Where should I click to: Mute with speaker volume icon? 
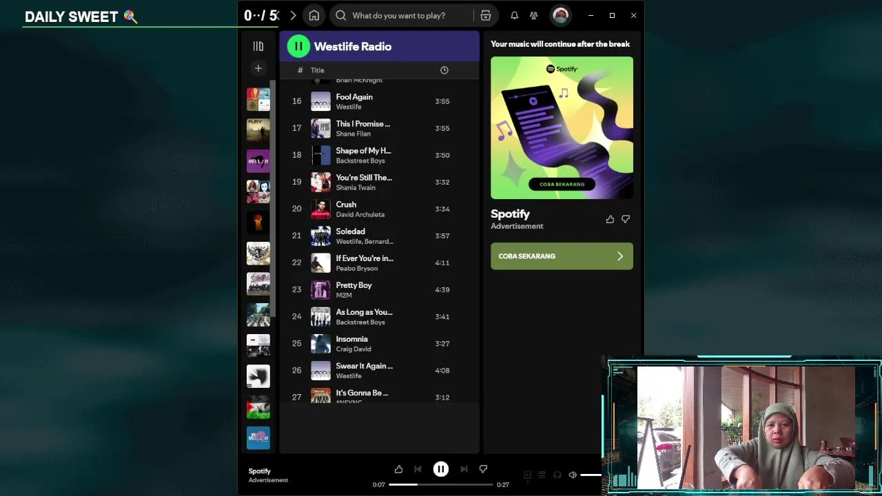click(x=573, y=475)
